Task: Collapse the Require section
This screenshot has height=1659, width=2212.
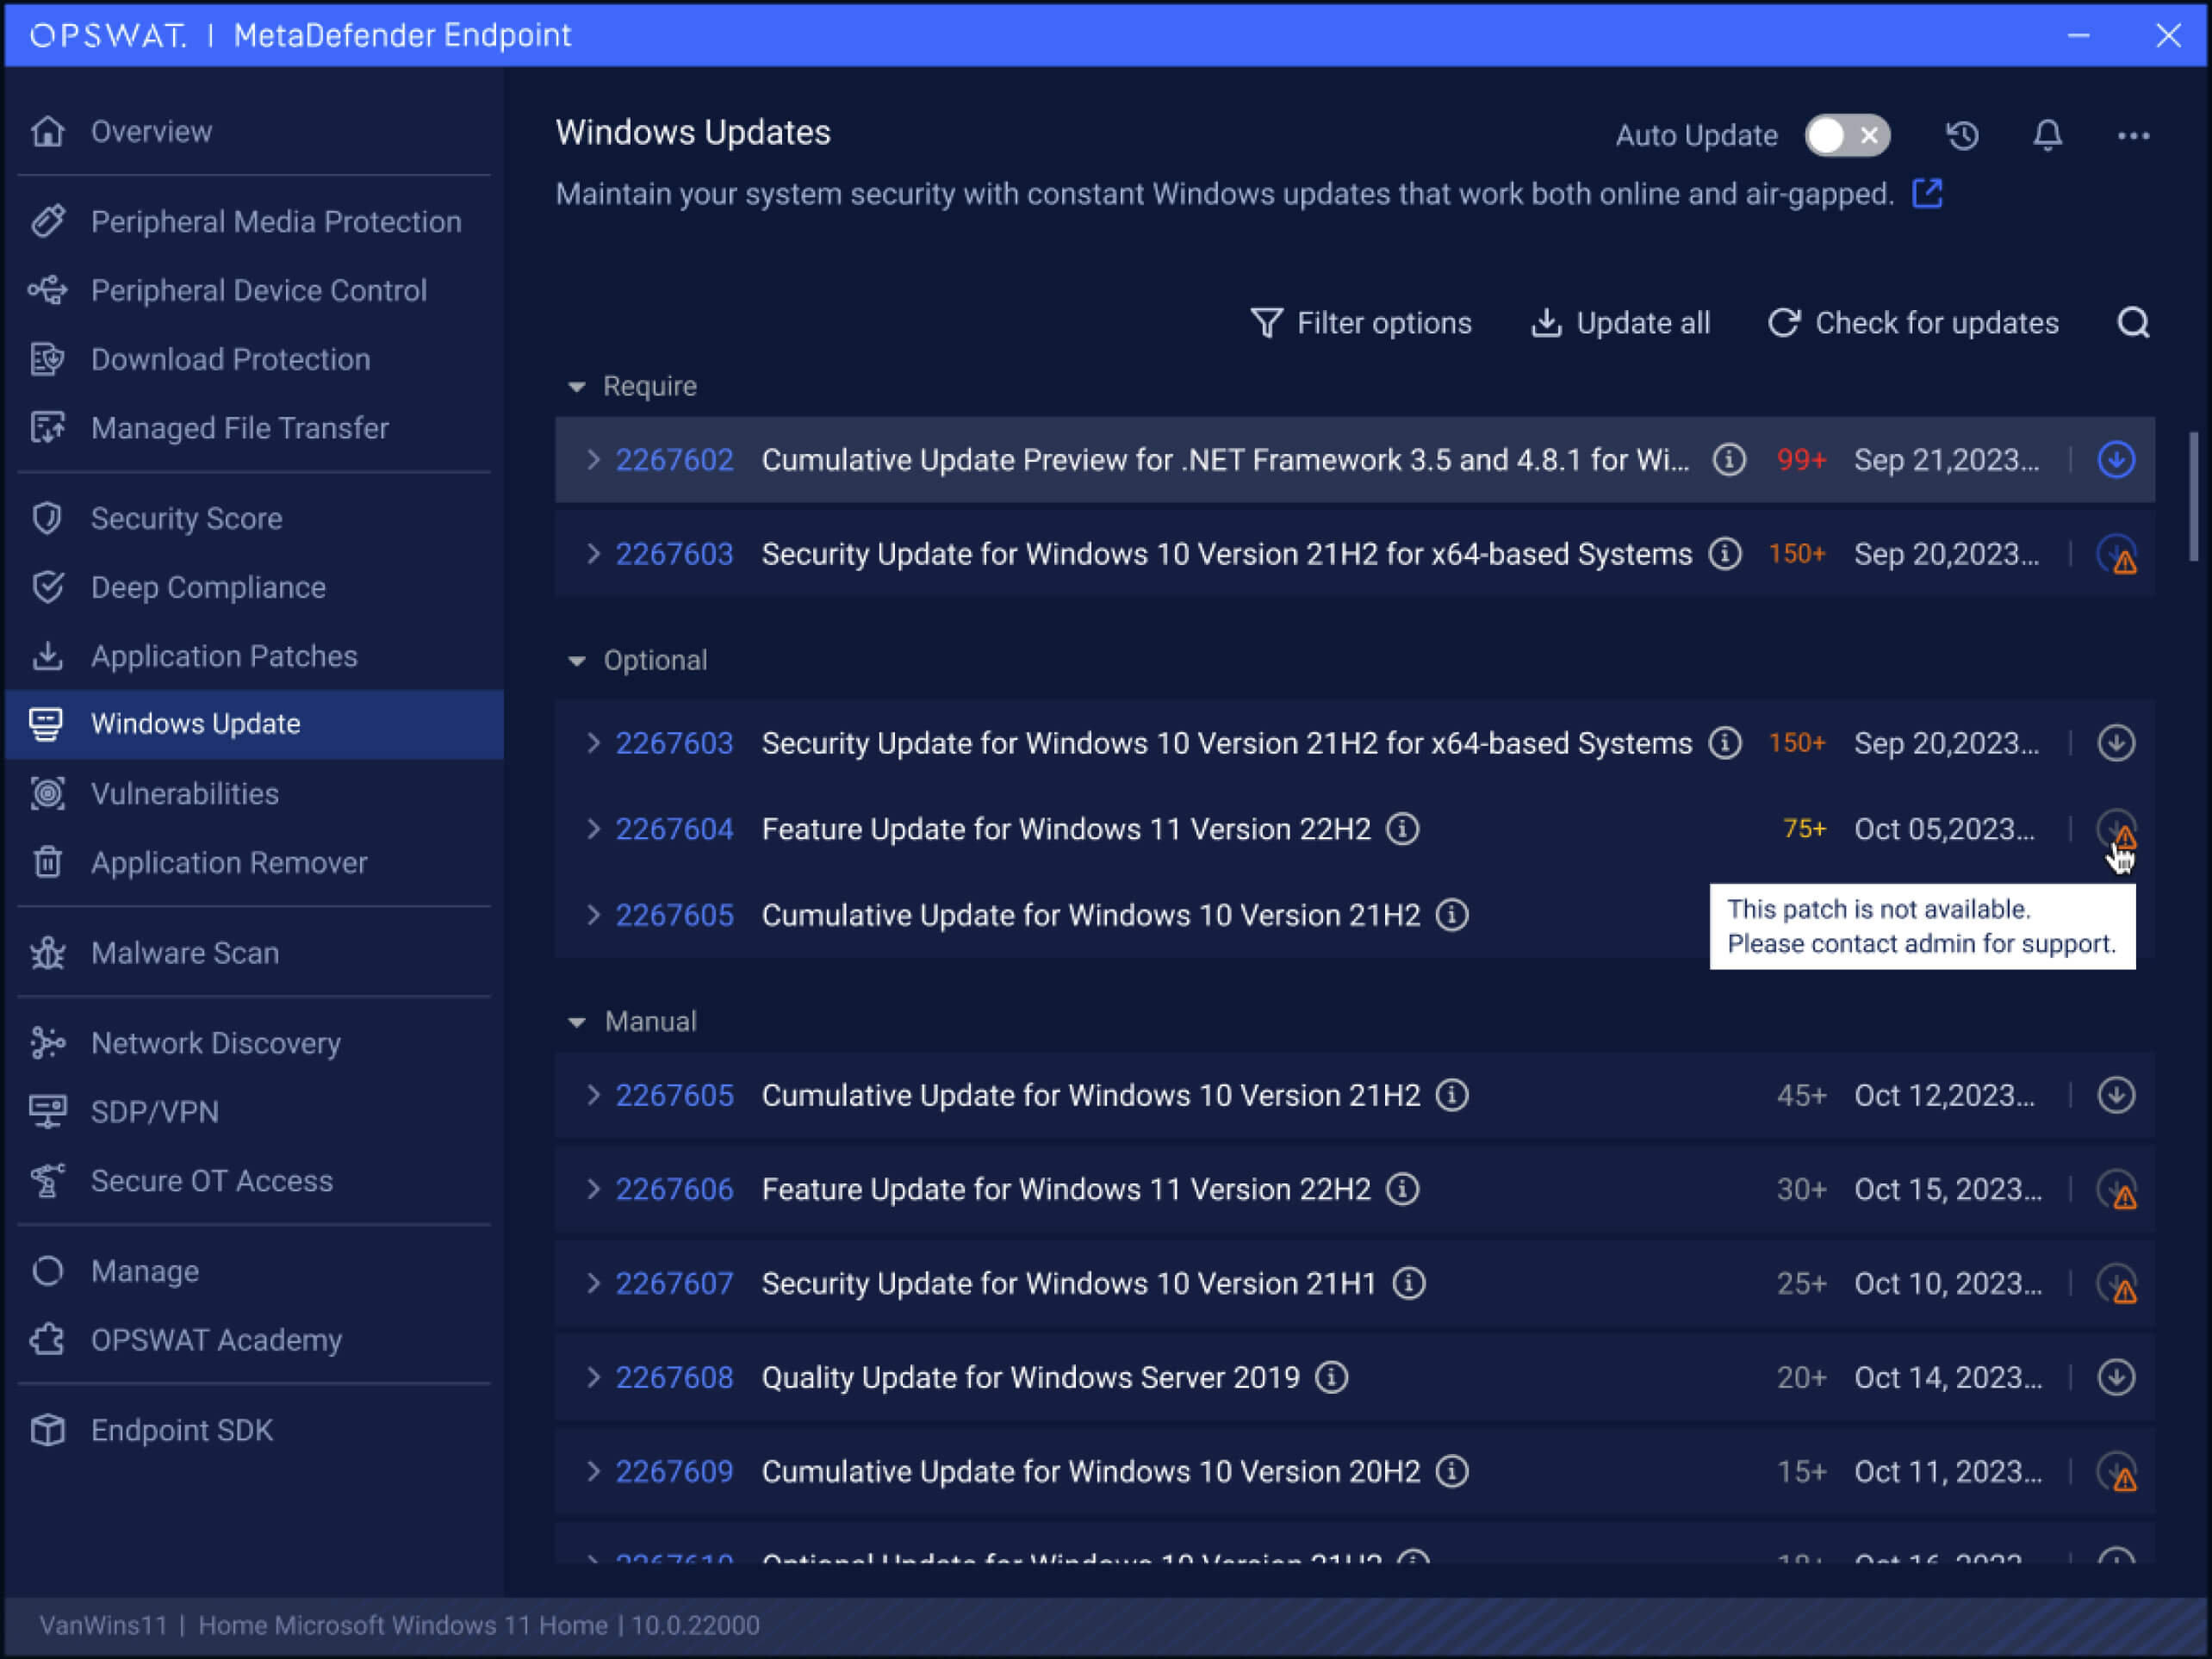Action: [577, 386]
